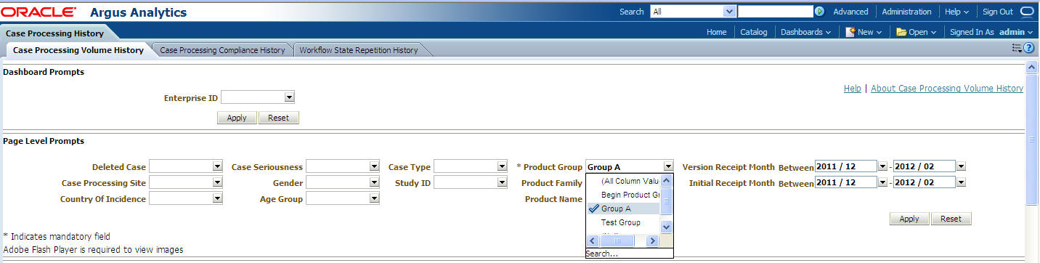
Task: Open the Search scope All dropdown
Action: click(x=731, y=12)
